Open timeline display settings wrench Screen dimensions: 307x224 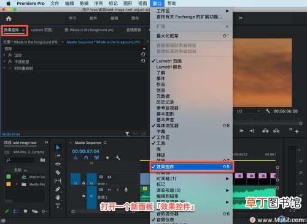click(x=118, y=158)
